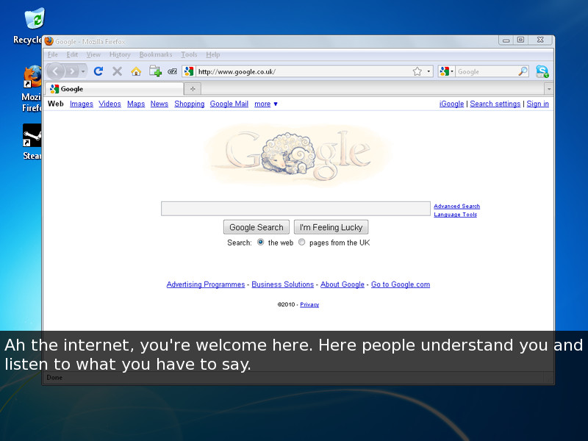Expand the more dropdown in Google nav

point(266,104)
